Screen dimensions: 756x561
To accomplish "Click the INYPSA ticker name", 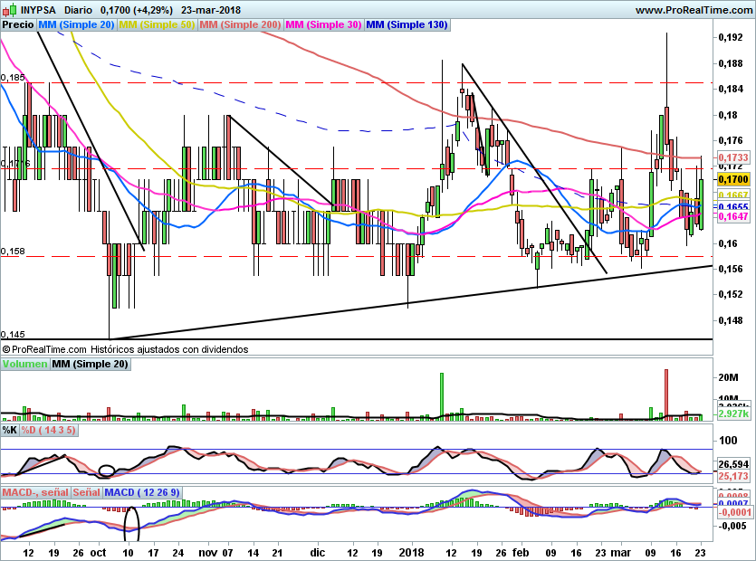I will point(38,10).
